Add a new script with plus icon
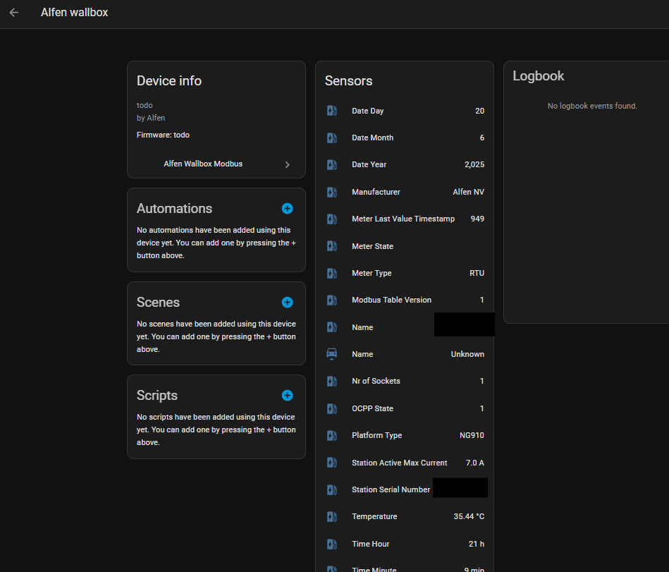669x572 pixels. [x=287, y=396]
